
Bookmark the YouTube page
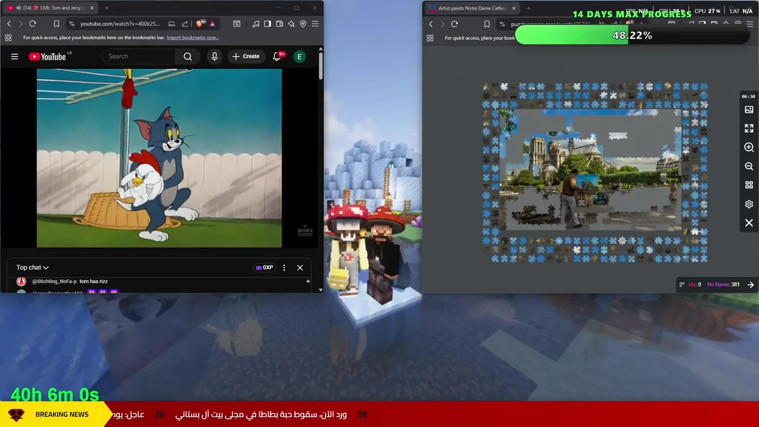pyautogui.click(x=56, y=24)
